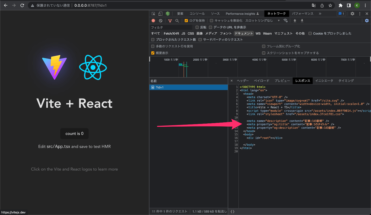Open the ヘッダー tab of the request
The width and height of the screenshot is (371, 215).
(x=243, y=81)
